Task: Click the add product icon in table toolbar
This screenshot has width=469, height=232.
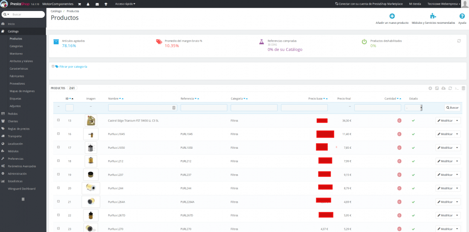Action: (x=430, y=88)
